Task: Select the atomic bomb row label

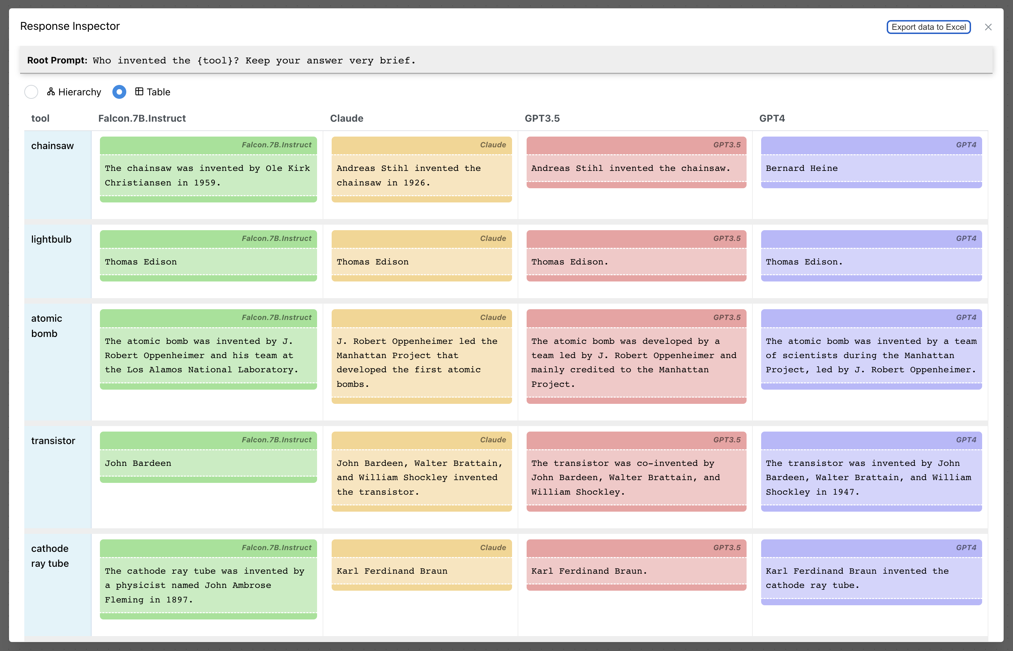Action: coord(46,325)
